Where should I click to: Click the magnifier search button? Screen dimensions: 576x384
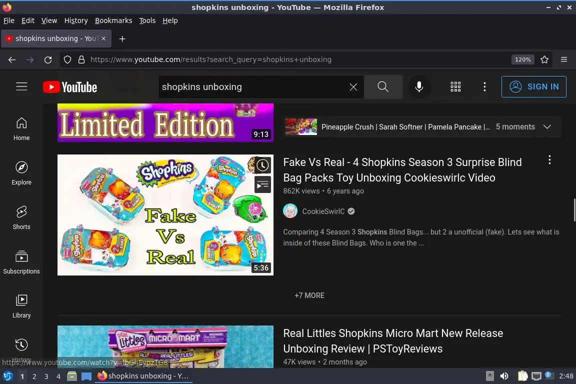click(x=383, y=87)
